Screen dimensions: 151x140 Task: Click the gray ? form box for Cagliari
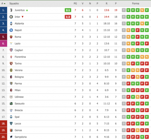tap(124, 50)
